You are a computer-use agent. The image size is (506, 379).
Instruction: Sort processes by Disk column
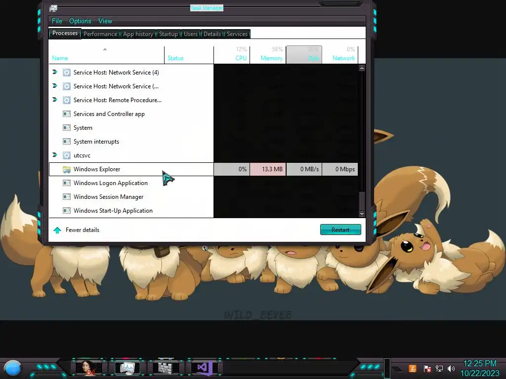[304, 55]
